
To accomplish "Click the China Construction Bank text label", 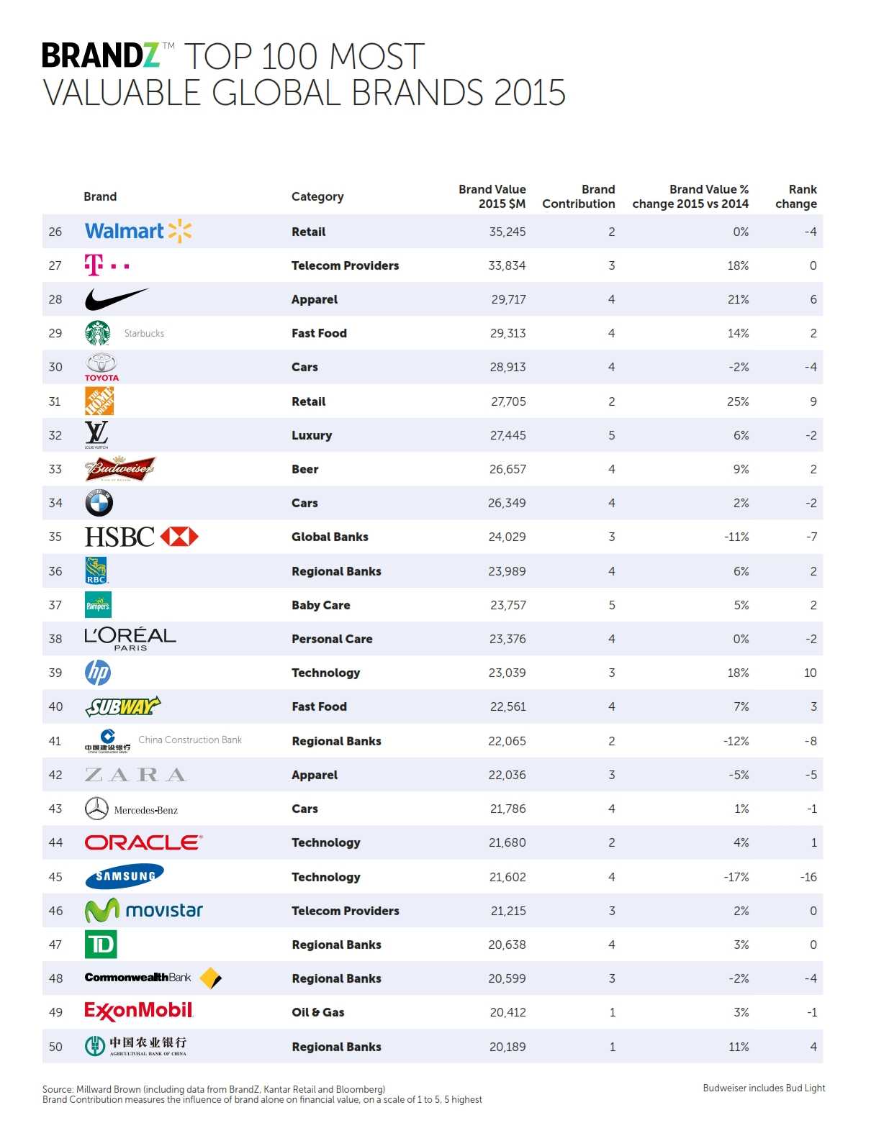I will click(x=190, y=740).
